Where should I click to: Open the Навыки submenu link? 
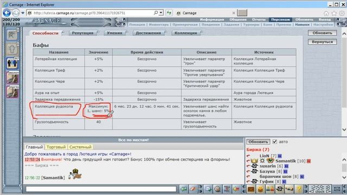[x=302, y=24]
